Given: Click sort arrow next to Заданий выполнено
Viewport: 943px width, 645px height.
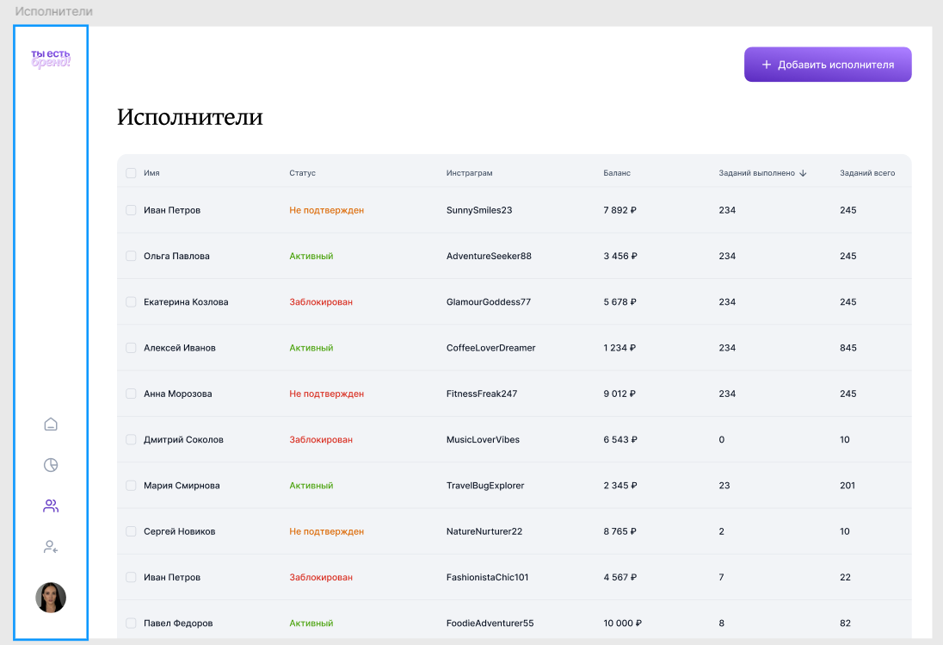Looking at the screenshot, I should [x=803, y=173].
